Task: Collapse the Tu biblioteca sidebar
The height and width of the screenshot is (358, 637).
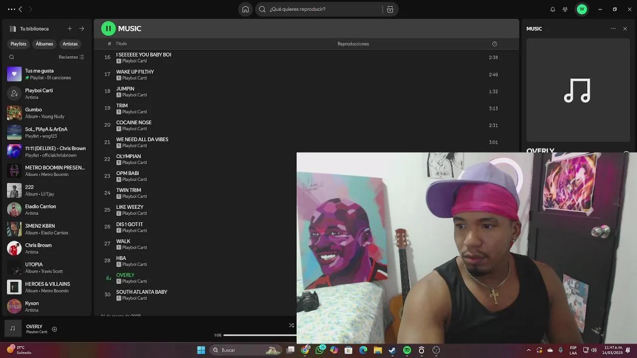Action: (13, 29)
